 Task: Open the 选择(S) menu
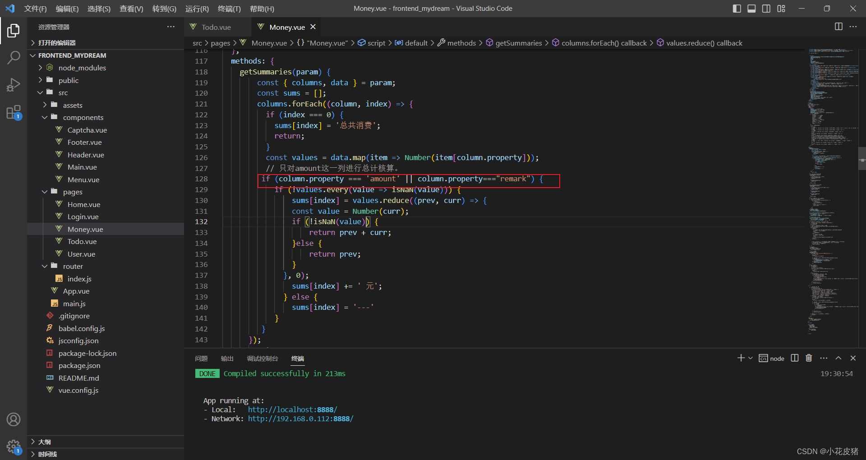tap(99, 9)
